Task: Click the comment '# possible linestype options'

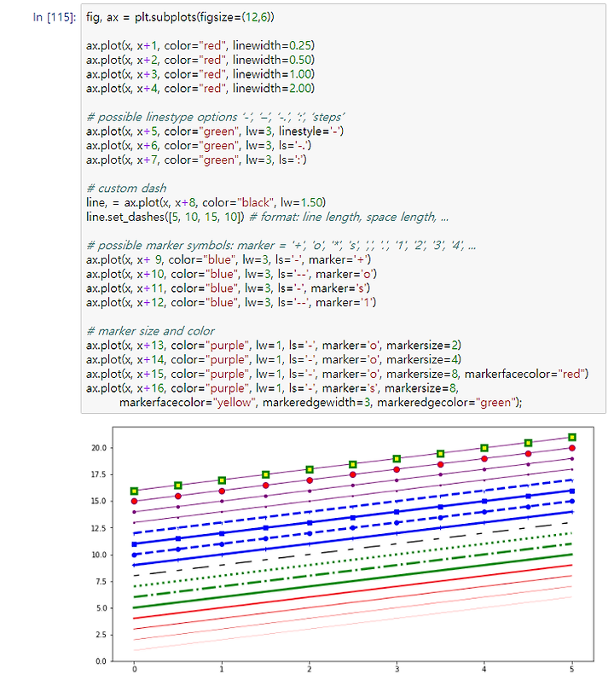Action: pos(162,117)
